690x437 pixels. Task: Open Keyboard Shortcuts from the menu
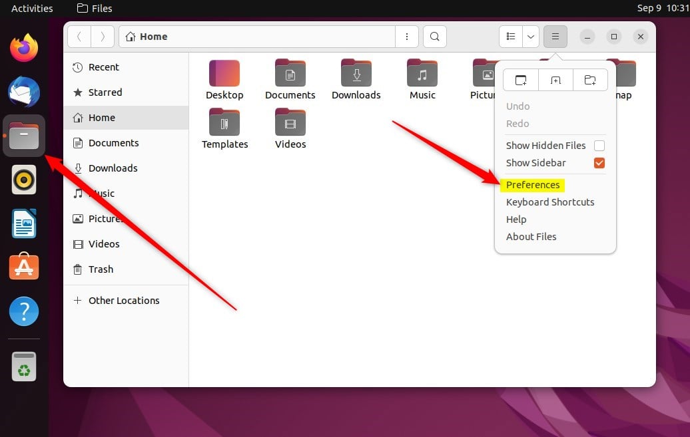tap(550, 202)
